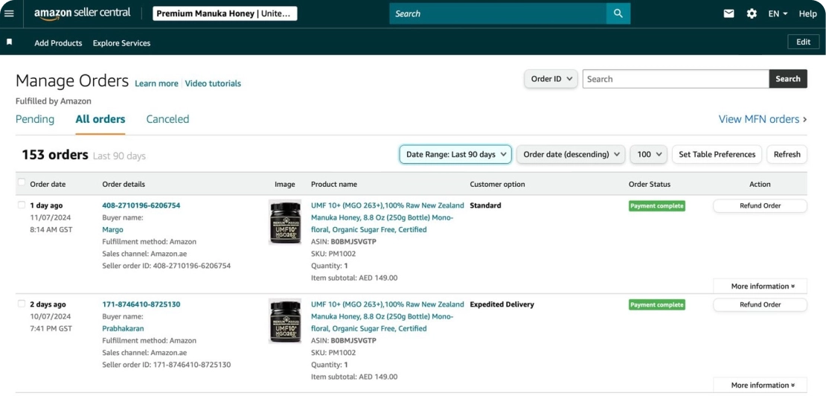This screenshot has height=396, width=826.
Task: Open the Premium Manuka Honey store switcher
Action: [x=225, y=13]
